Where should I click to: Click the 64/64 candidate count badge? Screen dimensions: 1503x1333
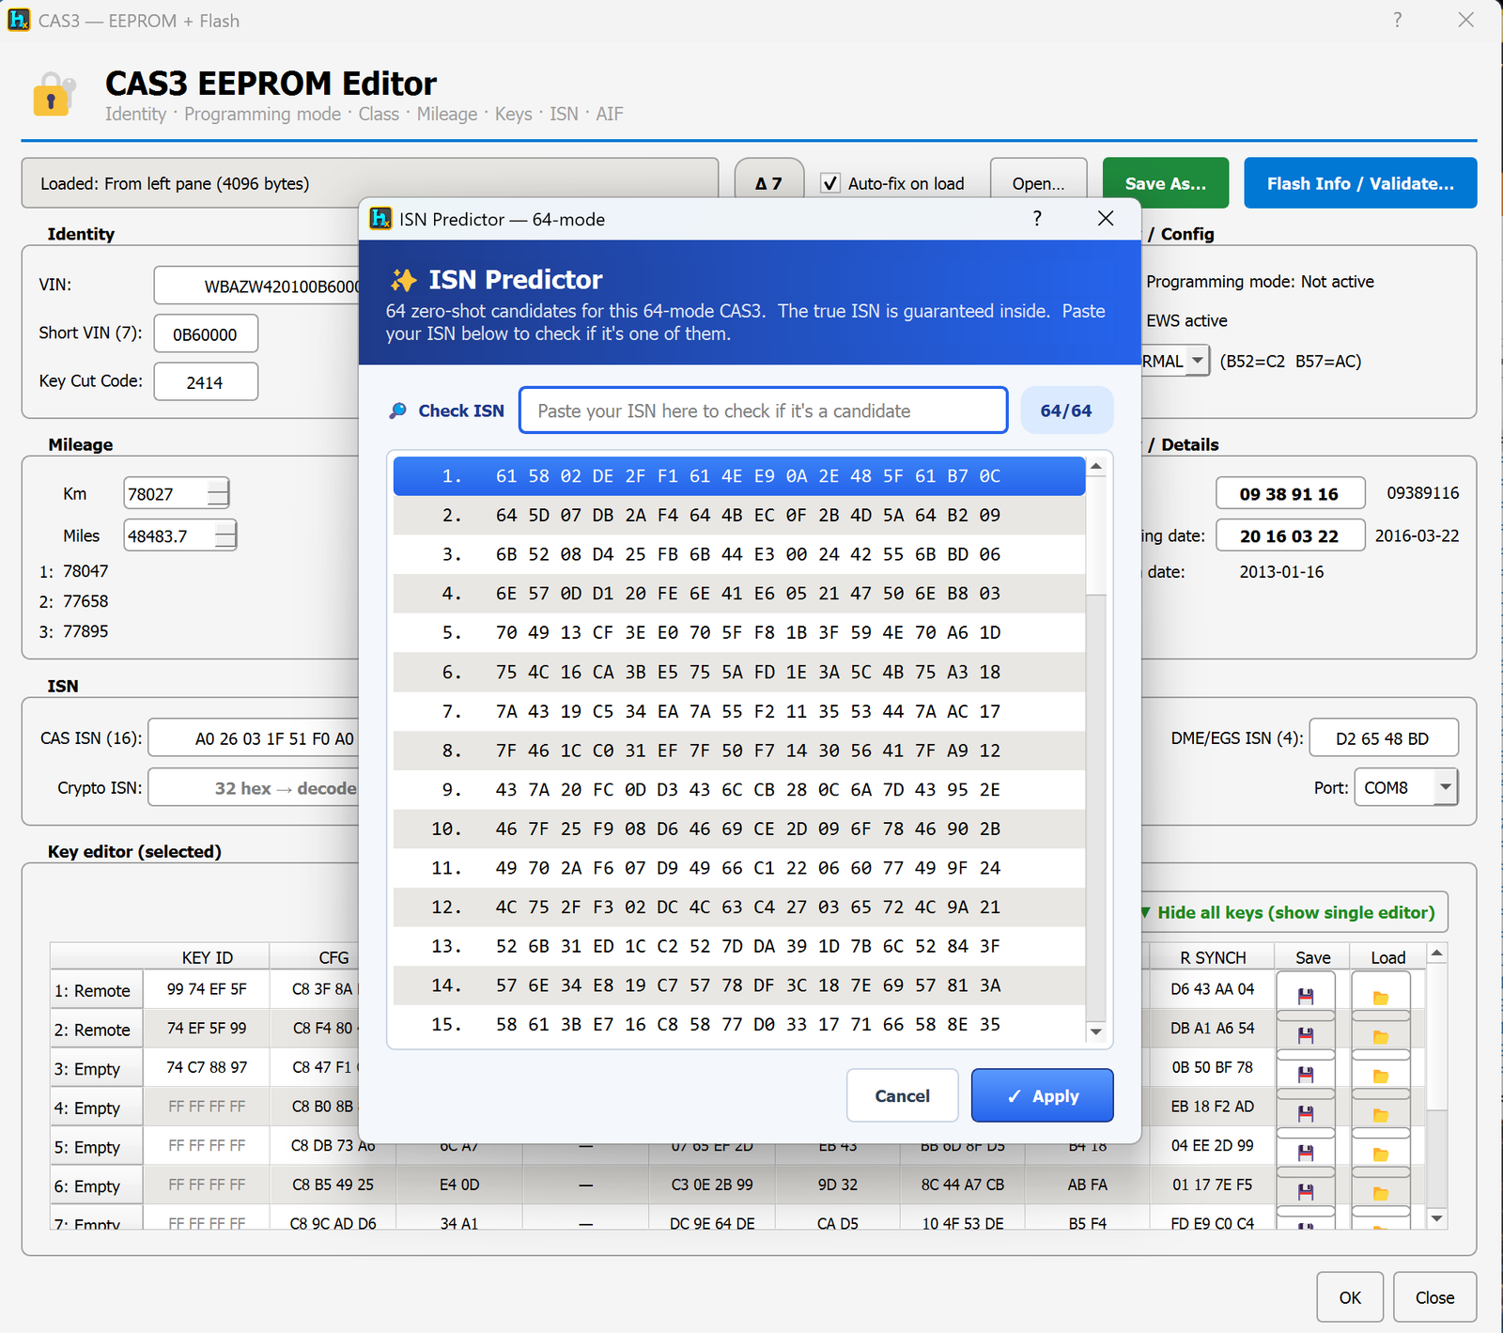click(x=1066, y=411)
